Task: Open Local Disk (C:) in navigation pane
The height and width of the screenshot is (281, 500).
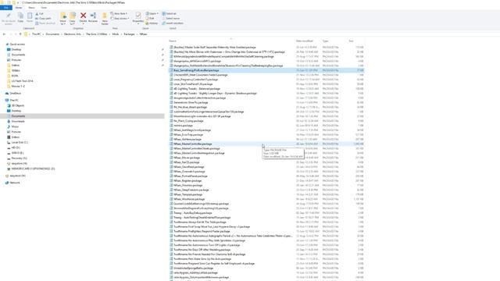Action: click(17, 142)
